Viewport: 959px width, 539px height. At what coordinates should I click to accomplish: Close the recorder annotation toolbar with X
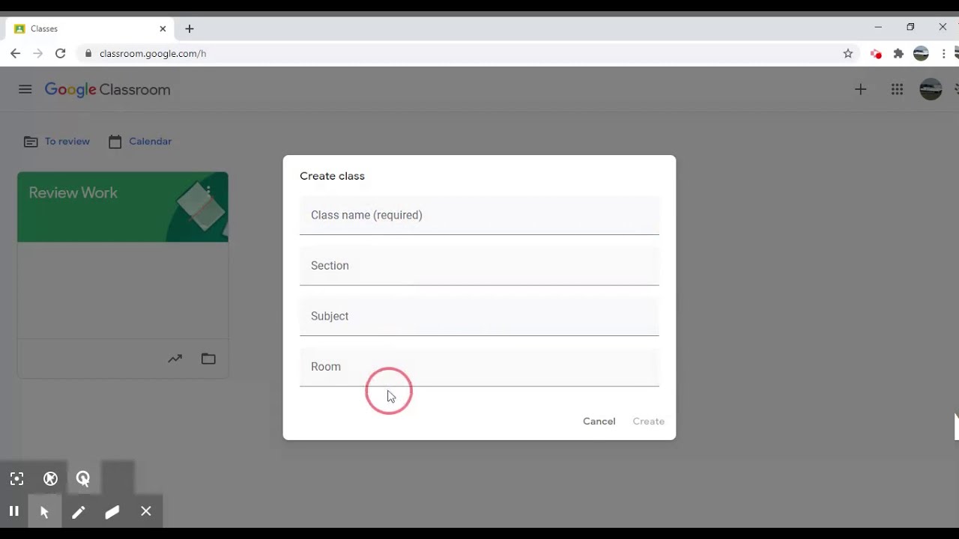[146, 511]
